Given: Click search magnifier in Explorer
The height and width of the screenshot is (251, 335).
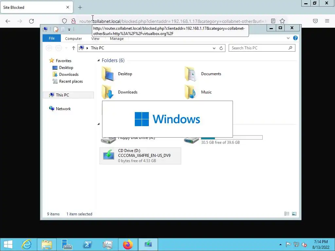Looking at the screenshot, I should pos(290,48).
